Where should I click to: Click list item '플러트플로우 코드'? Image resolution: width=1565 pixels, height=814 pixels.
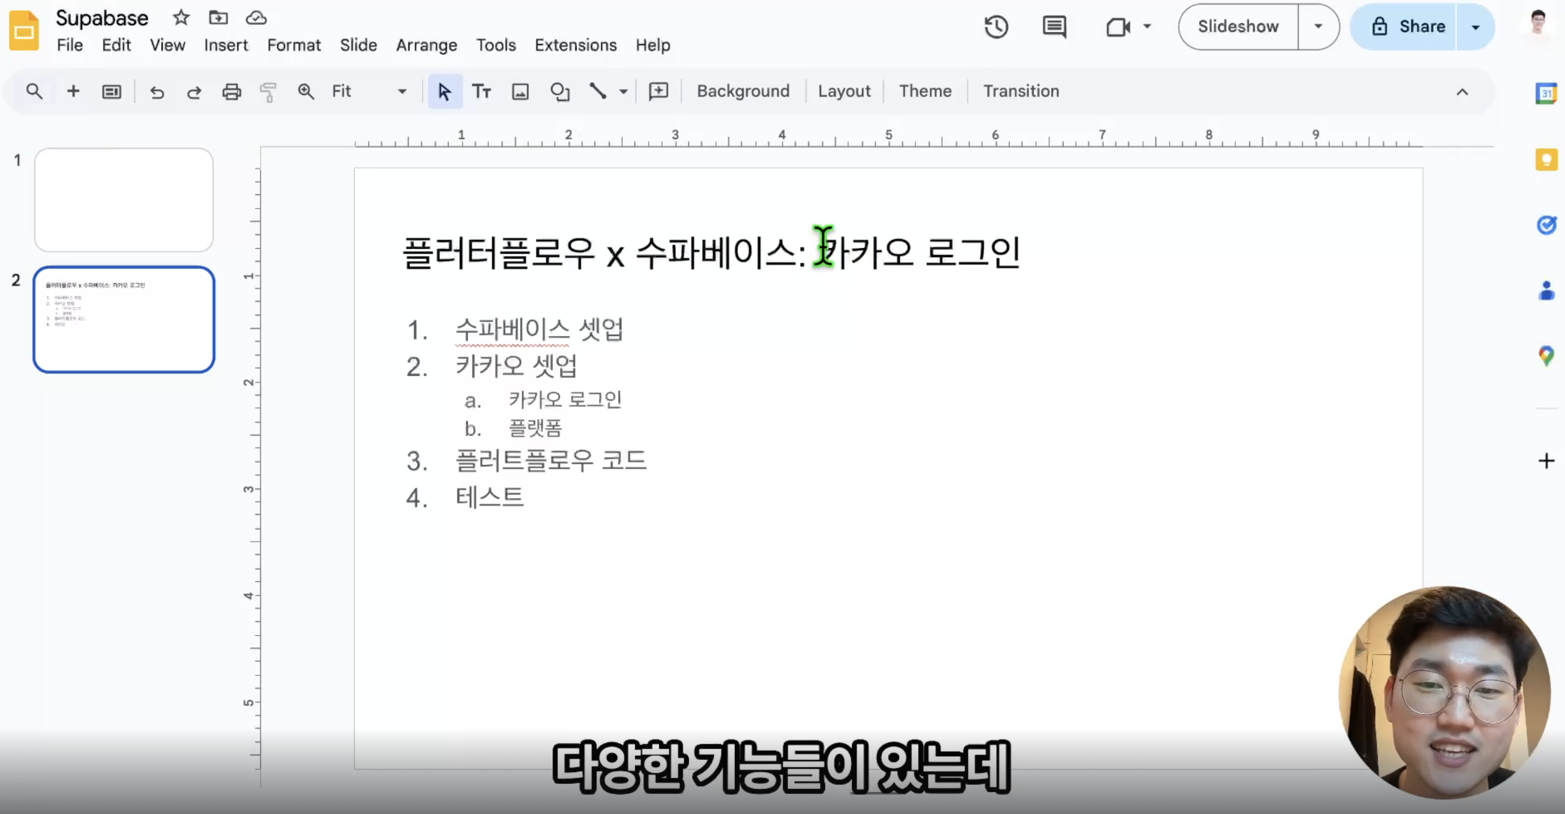coord(551,461)
